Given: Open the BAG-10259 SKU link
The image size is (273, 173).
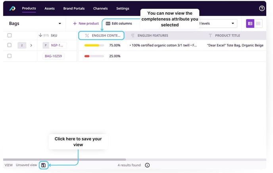Looking at the screenshot, I should (53, 56).
